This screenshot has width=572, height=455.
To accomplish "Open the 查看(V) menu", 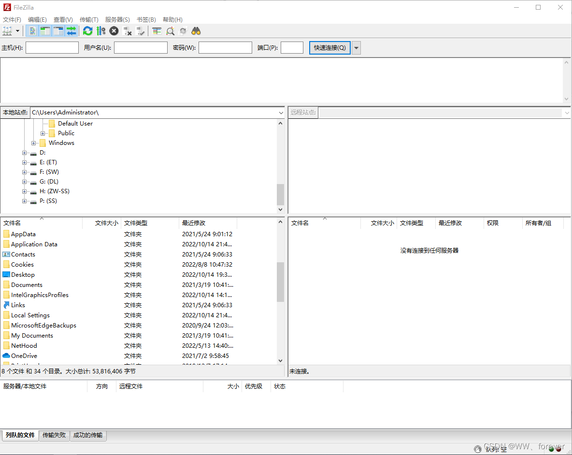I will click(63, 20).
